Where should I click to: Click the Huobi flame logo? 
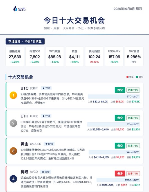coord(15,9)
